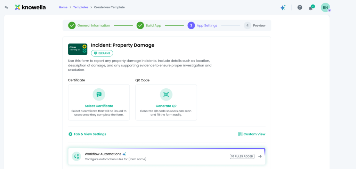Open the help question mark icon
The height and width of the screenshot is (169, 356).
click(x=300, y=7)
